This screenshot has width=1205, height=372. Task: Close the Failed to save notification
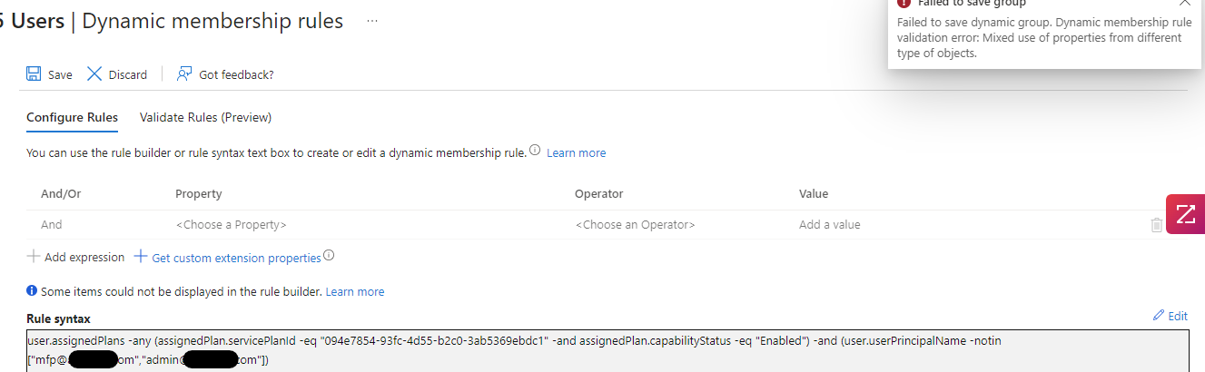pos(1184,4)
